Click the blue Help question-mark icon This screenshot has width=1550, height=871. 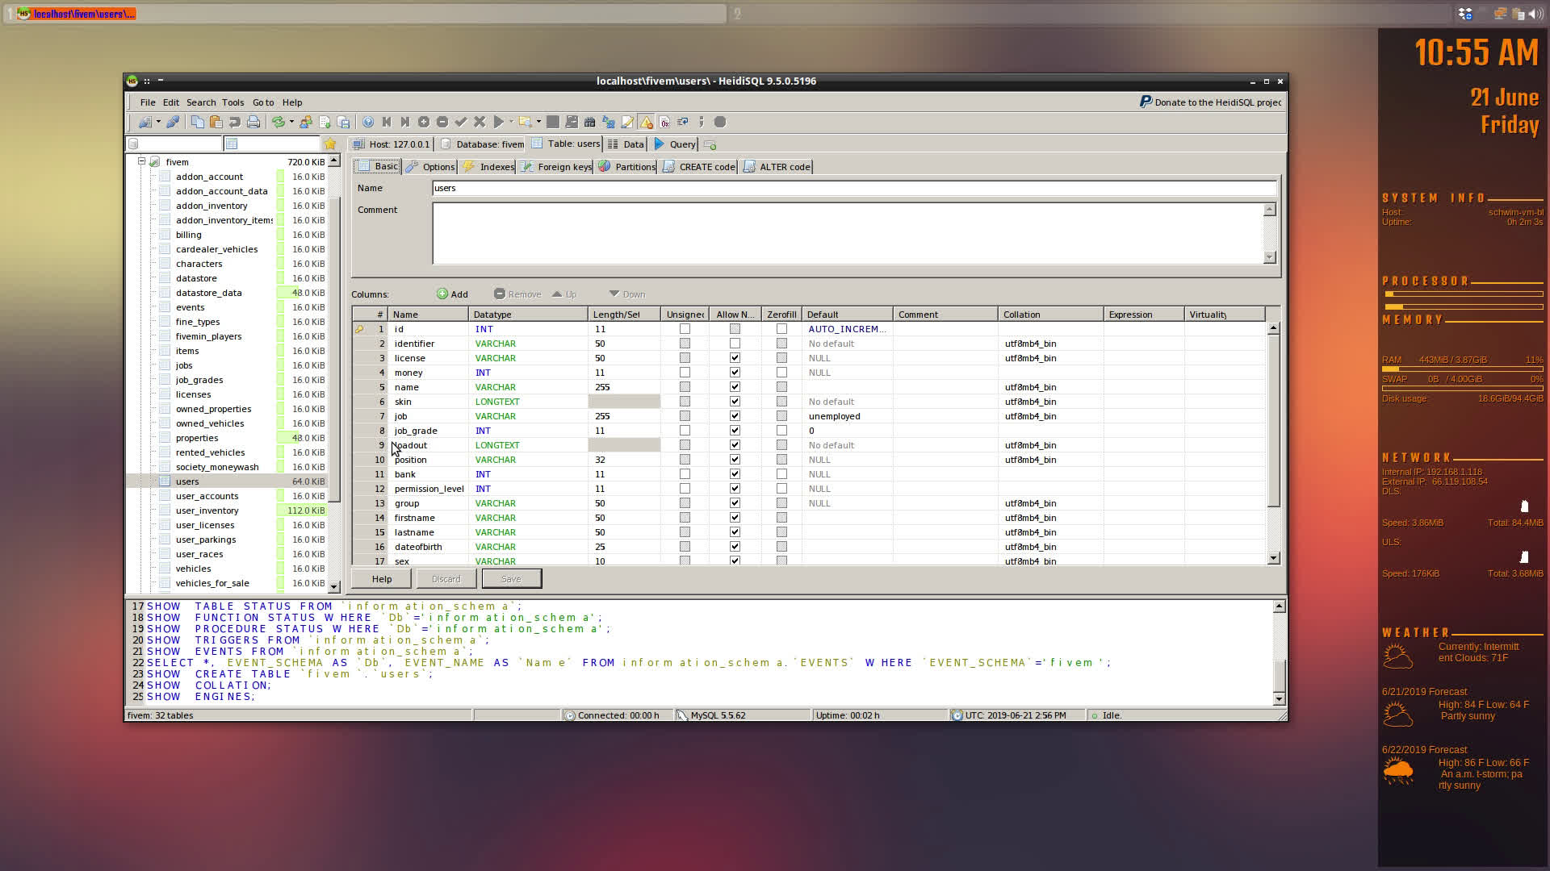click(368, 123)
